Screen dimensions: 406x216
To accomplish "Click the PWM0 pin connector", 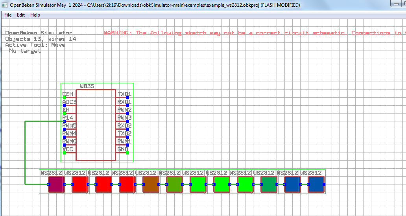I will click(65, 145).
